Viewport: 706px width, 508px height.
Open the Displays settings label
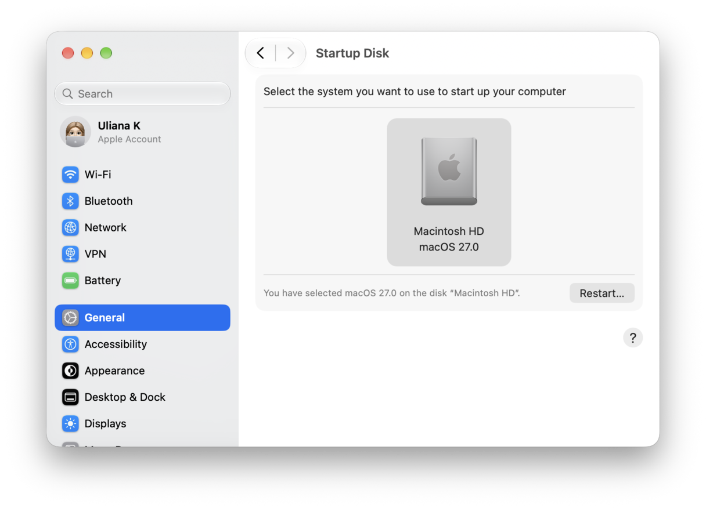pyautogui.click(x=105, y=424)
